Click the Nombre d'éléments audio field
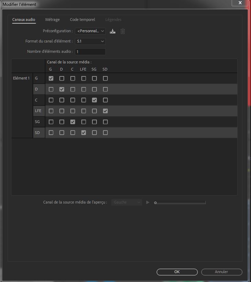 [x=90, y=52]
